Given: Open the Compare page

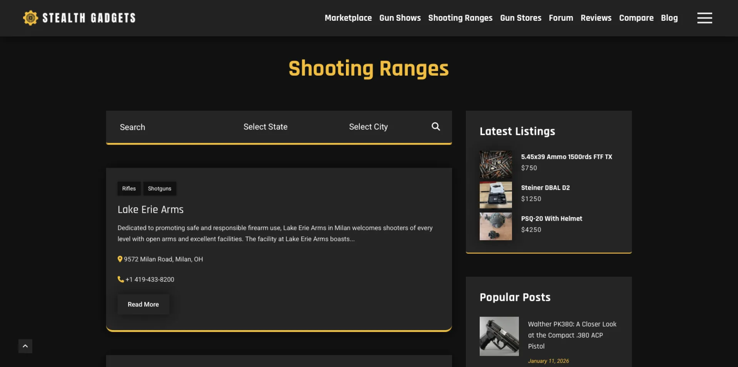Looking at the screenshot, I should pos(636,18).
